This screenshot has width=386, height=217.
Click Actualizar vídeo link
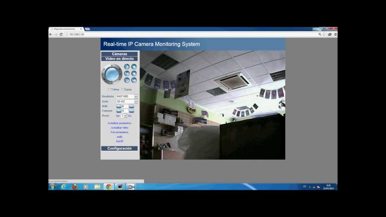tap(119, 128)
